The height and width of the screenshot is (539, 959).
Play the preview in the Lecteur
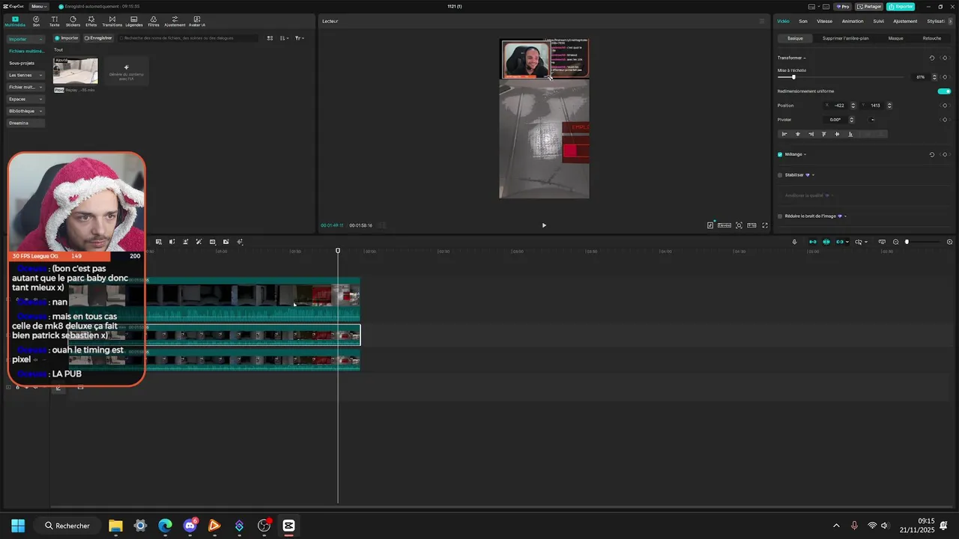point(544,225)
